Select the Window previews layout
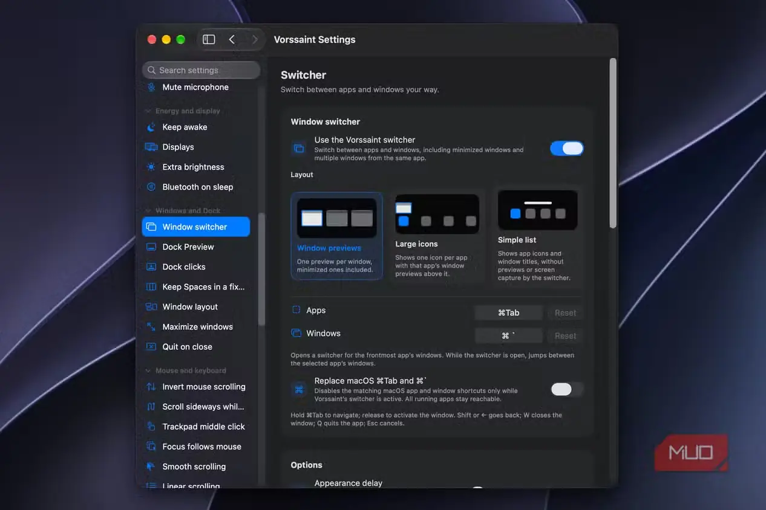The image size is (766, 510). (x=336, y=236)
